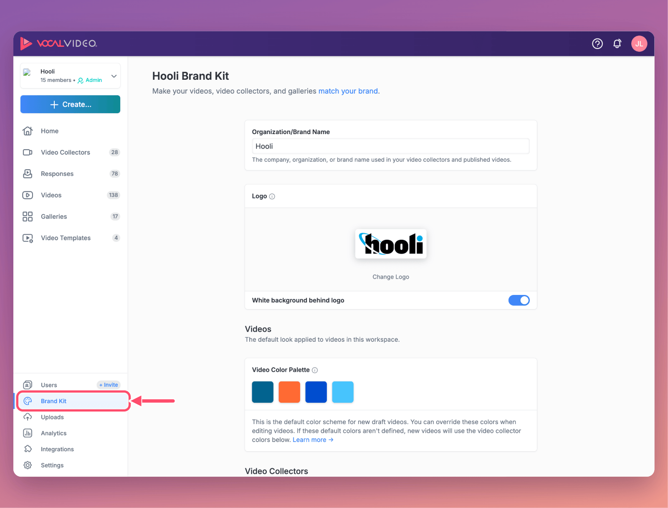Viewport: 668px width, 508px height.
Task: Click the Video Collectors count badge 28
Action: 114,152
